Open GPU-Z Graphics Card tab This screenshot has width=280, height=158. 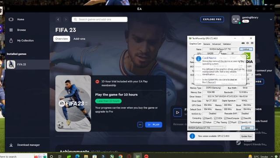click(x=195, y=44)
